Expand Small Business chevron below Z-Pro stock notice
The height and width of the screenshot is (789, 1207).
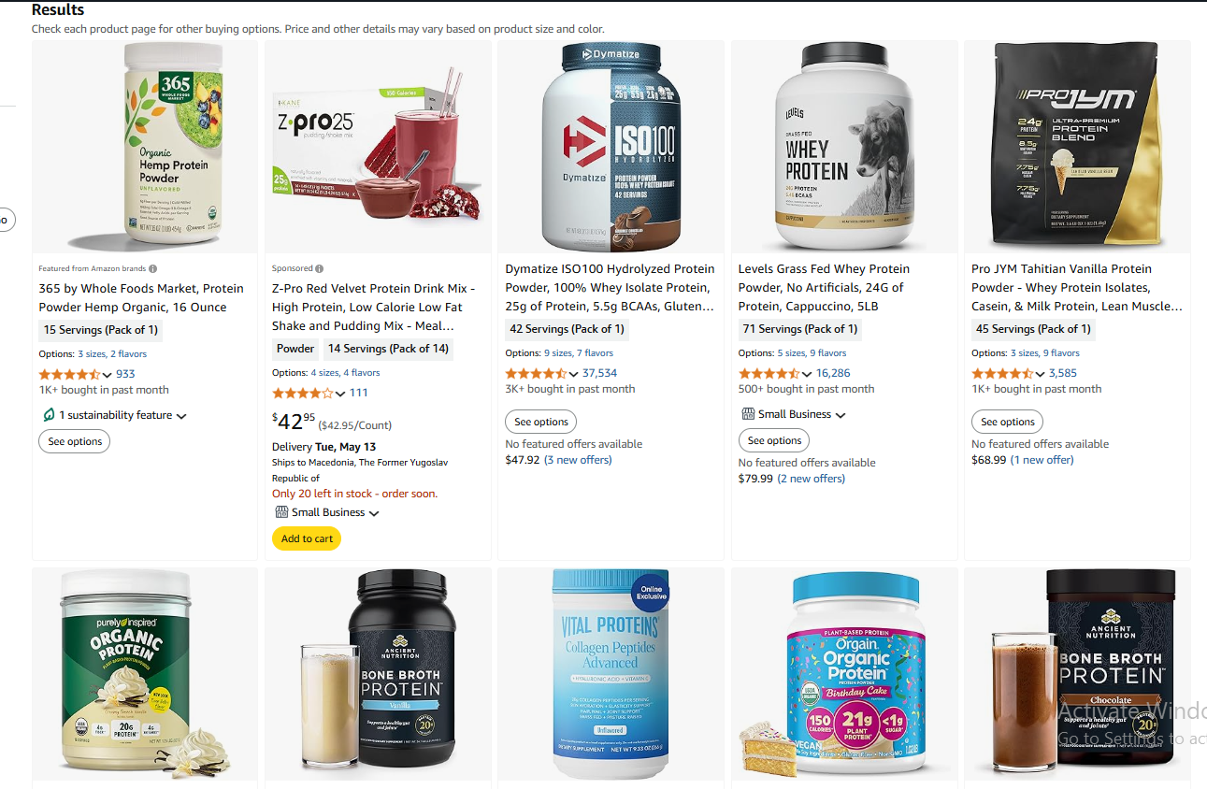pos(374,513)
